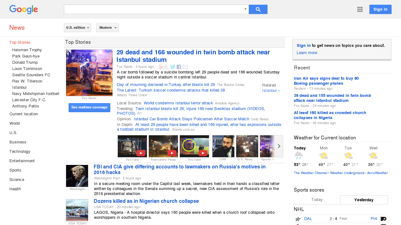Image resolution: width=401 pixels, height=225 pixels.
Task: Open The Weather Channel link
Action: pyautogui.click(x=310, y=173)
